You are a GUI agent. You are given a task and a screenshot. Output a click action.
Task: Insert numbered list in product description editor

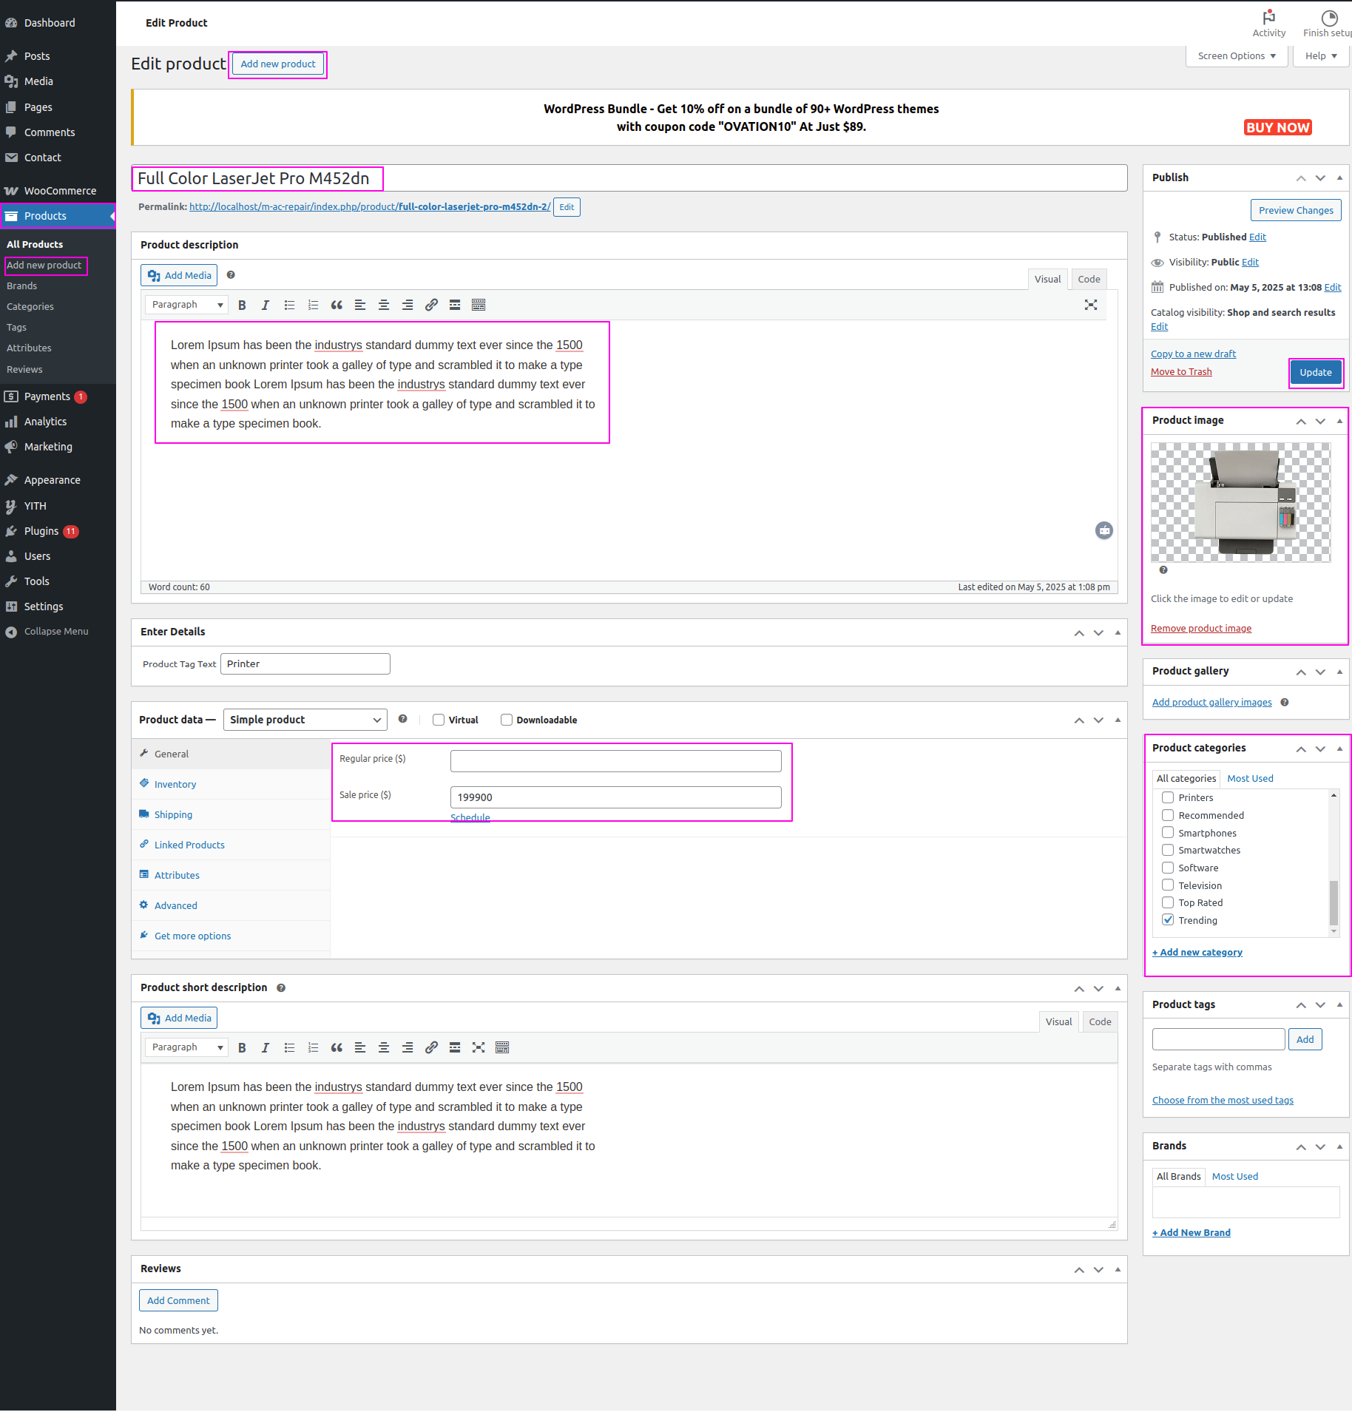click(313, 305)
